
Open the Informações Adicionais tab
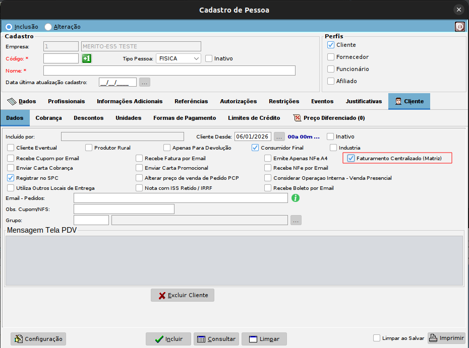click(130, 101)
